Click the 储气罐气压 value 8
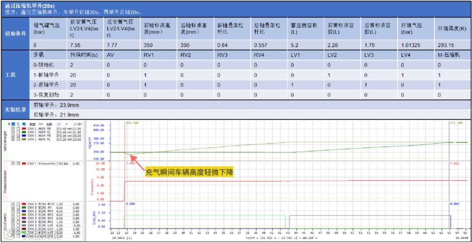Image resolution: width=472 pixels, height=243 pixels. point(35,45)
